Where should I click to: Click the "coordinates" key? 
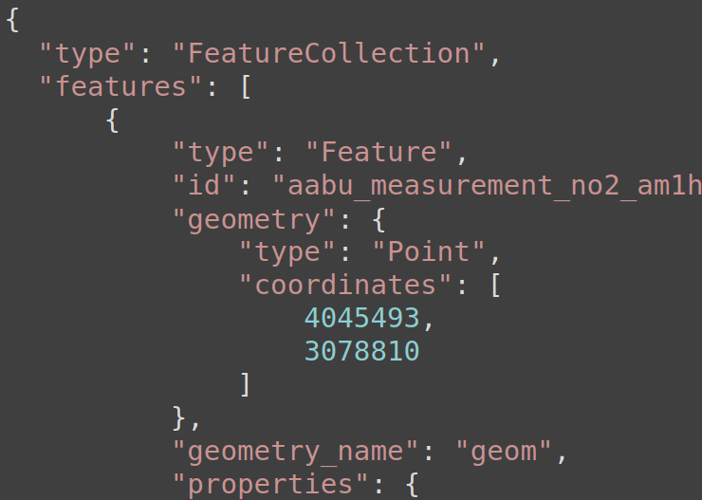coord(345,285)
